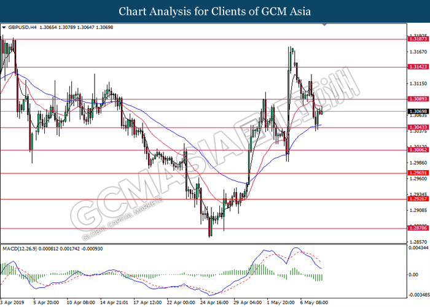The height and width of the screenshot is (307, 430).
Task: Select the 1.30433 price level label
Action: 418,127
